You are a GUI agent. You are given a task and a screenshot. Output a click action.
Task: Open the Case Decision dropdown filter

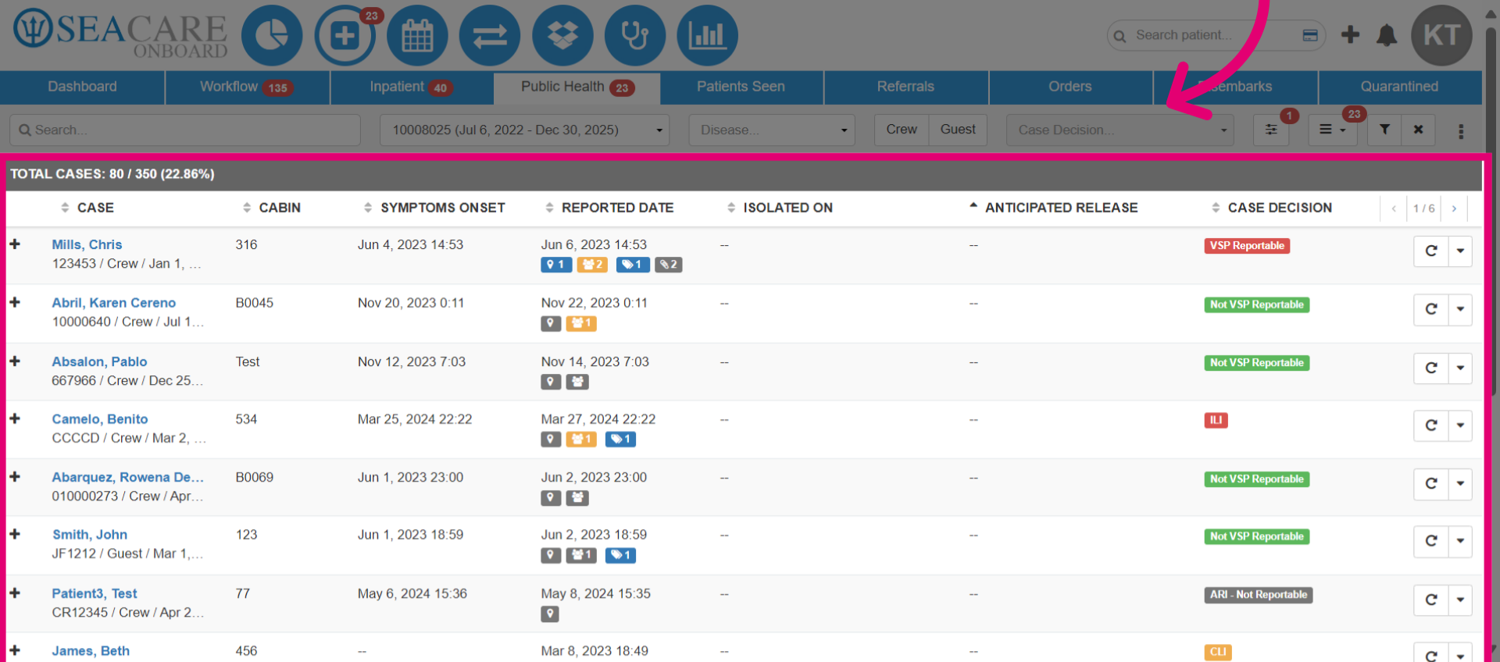point(1120,130)
